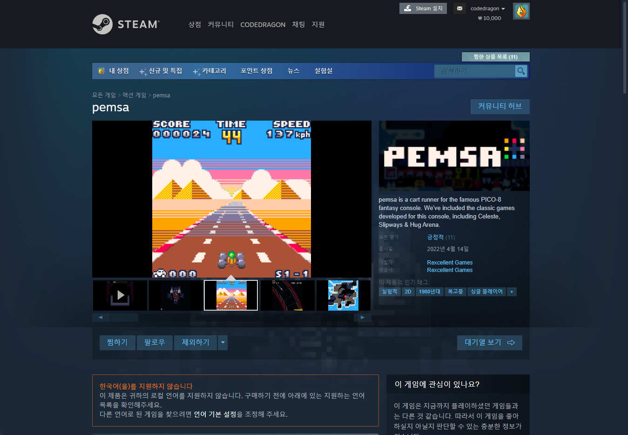Click ₩10,000 wallet balance
The image size is (628, 435).
(x=489, y=18)
